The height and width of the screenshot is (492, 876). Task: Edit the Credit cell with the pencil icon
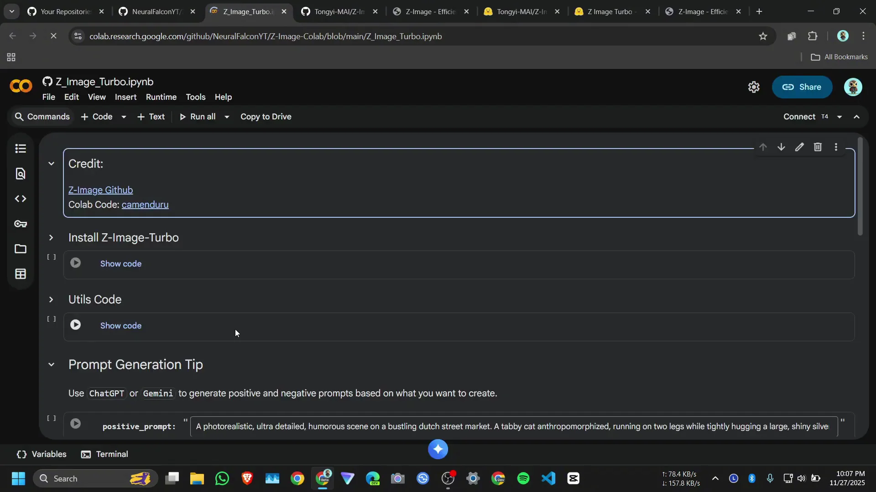click(x=799, y=147)
